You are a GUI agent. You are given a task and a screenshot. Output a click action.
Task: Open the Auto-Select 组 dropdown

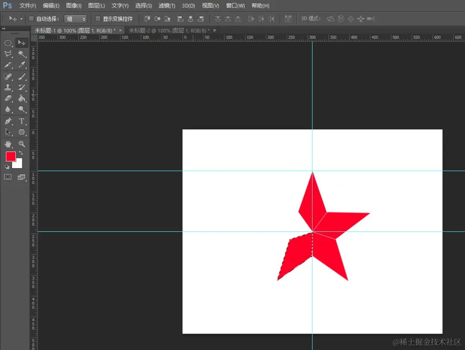[75, 19]
